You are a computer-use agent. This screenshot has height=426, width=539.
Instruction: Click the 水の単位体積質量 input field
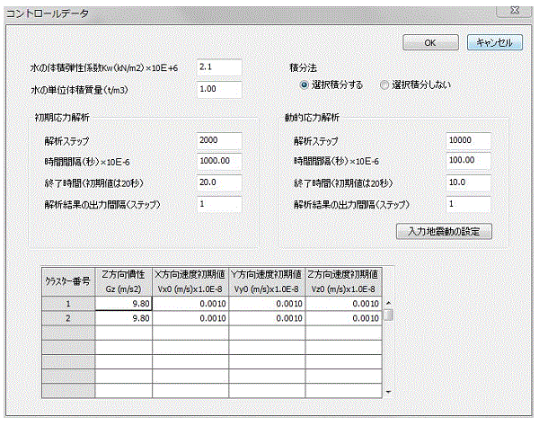click(x=219, y=89)
